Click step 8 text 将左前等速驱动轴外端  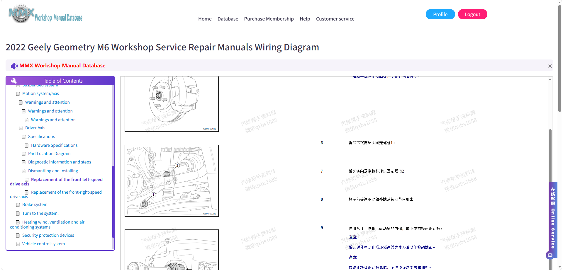pyautogui.click(x=381, y=200)
